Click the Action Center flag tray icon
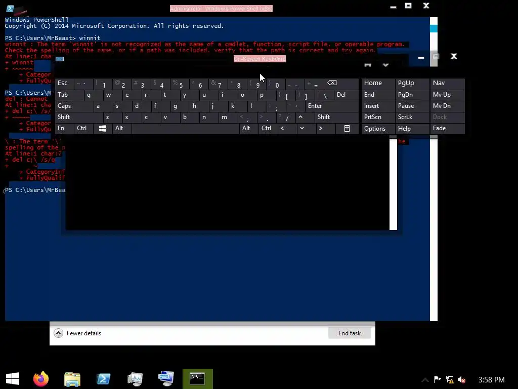Screen dimensions: 518x389 point(438,379)
